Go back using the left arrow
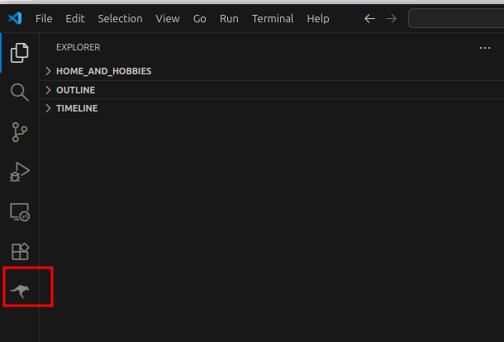This screenshot has height=342, width=504. [x=369, y=18]
